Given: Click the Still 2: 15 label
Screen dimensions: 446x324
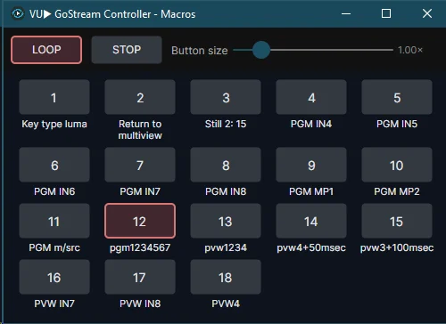Looking at the screenshot, I should (226, 124).
